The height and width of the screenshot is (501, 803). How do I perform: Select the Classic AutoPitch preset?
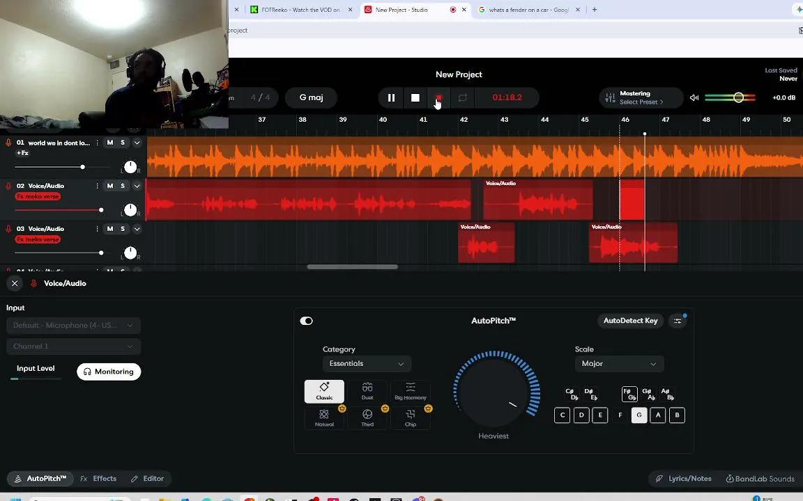(x=324, y=391)
